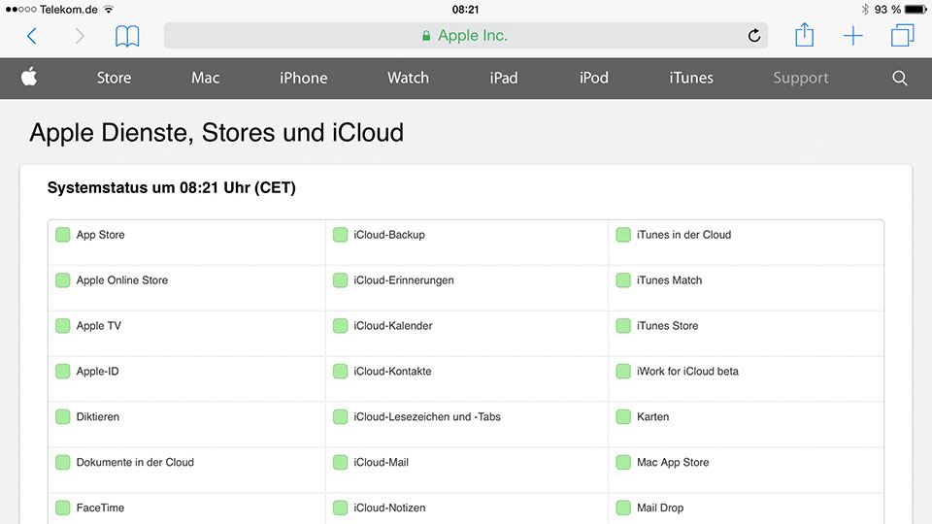
Task: Add a new tab with plus icon
Action: pos(852,37)
